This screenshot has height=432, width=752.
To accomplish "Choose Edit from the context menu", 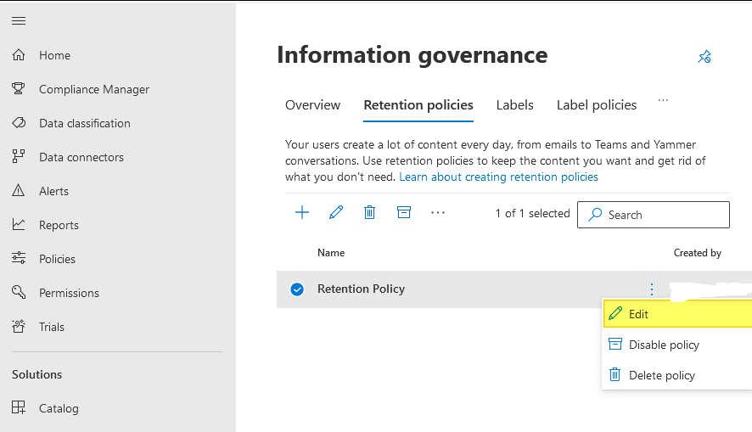I will tap(677, 314).
